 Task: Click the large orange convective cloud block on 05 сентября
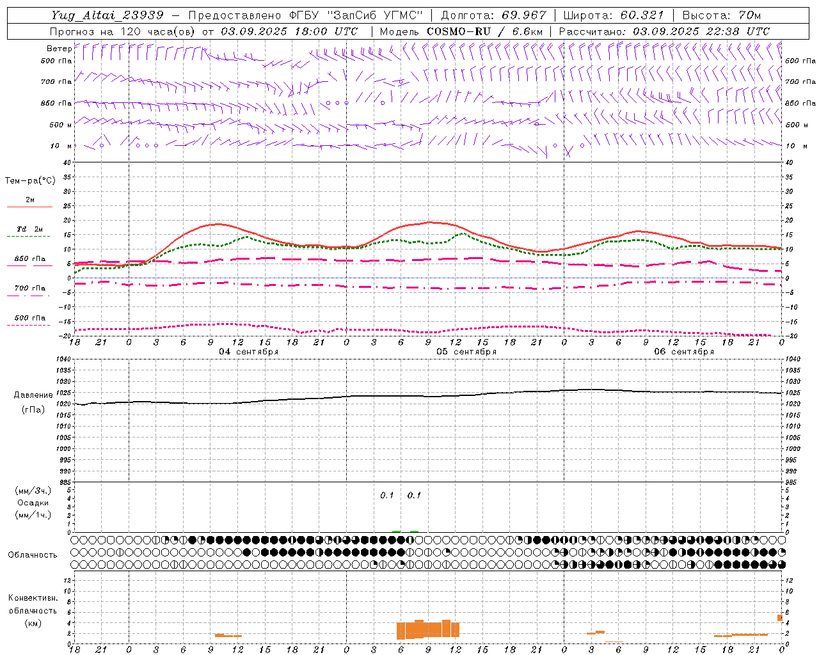427,629
